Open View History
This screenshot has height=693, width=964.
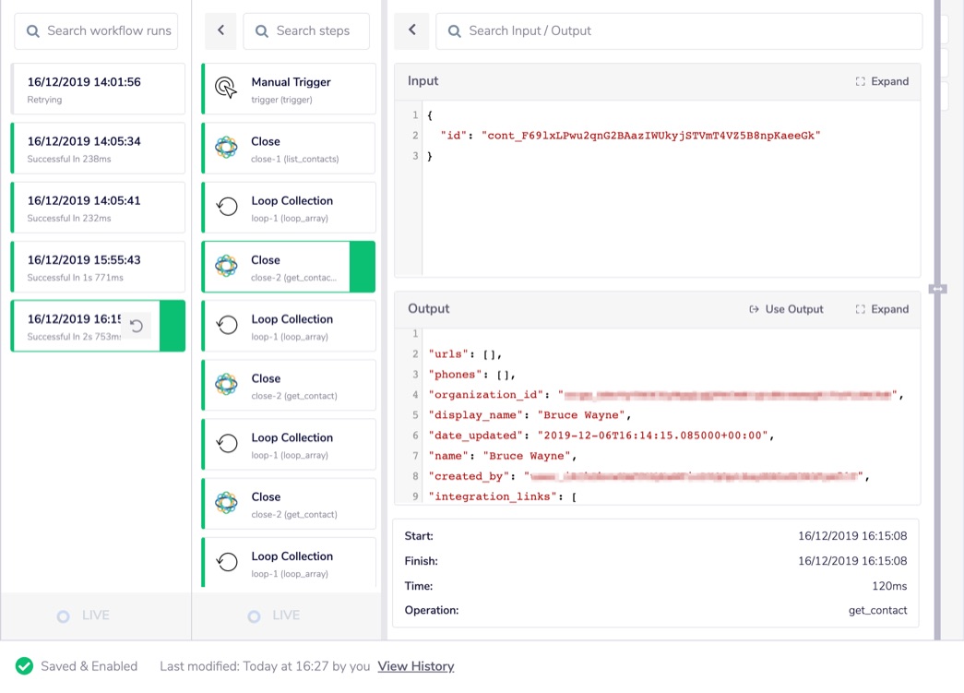415,665
